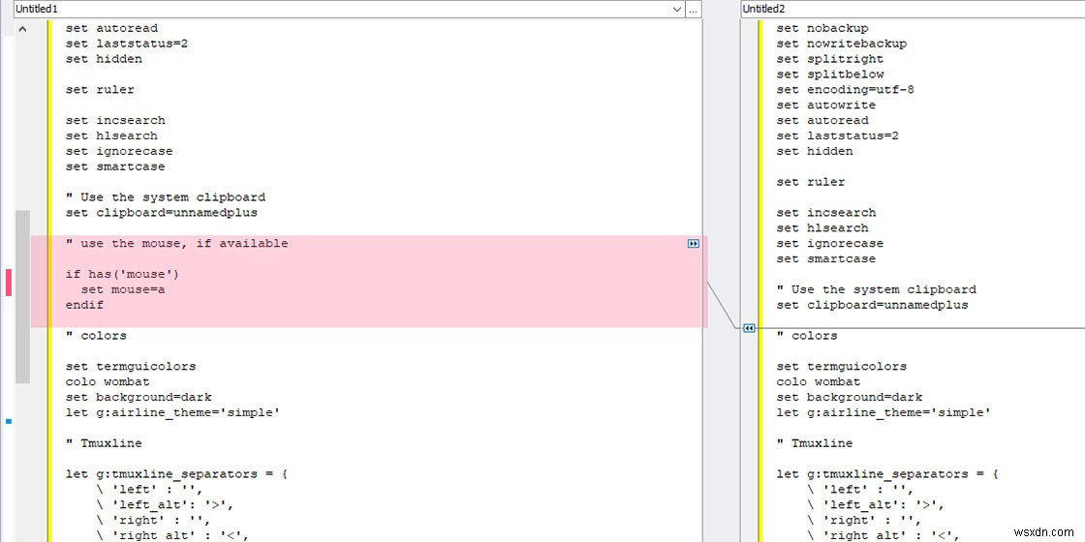Click 'set background=dark' in the right pane
Screen dimensions: 1085x542
[849, 398]
